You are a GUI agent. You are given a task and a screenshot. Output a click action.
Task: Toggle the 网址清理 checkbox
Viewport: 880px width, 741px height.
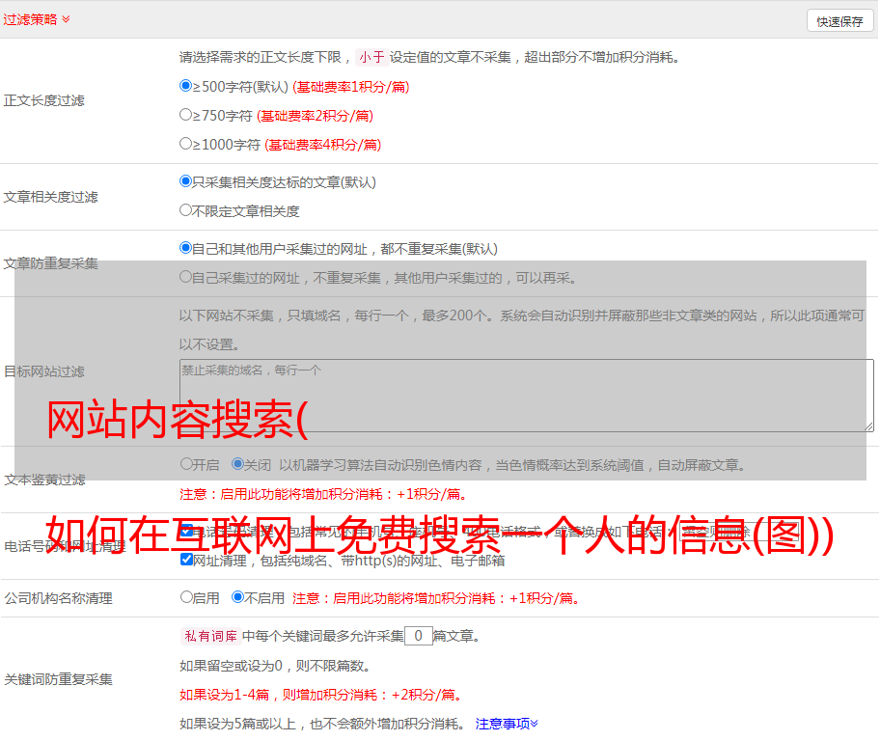[x=187, y=559]
